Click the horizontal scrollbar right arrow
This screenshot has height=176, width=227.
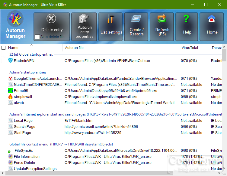tap(219, 173)
